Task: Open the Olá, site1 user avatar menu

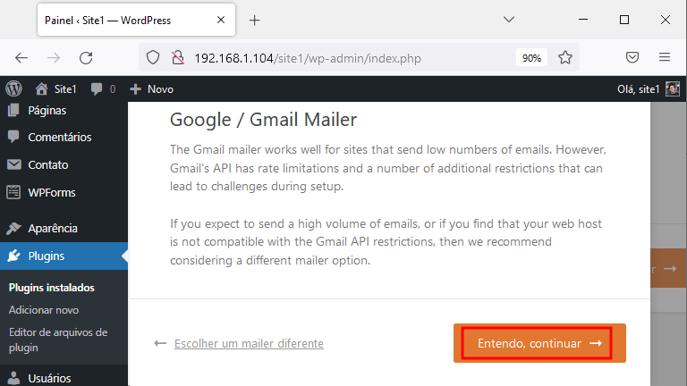Action: click(x=648, y=88)
